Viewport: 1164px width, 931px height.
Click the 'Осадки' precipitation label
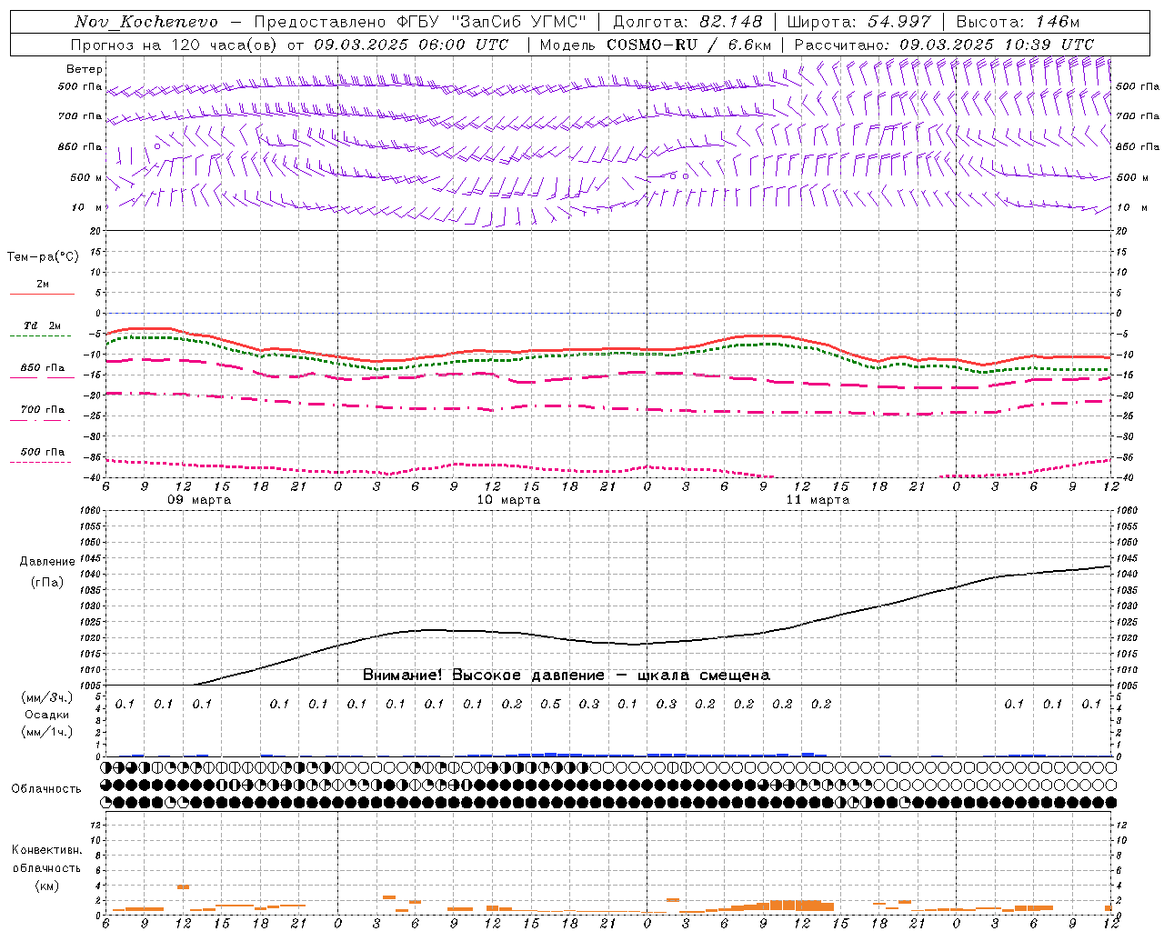click(46, 715)
